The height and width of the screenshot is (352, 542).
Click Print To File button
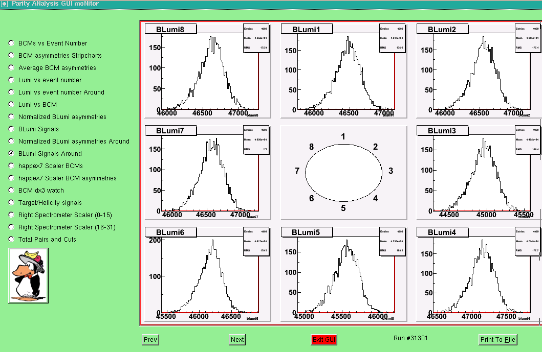tap(498, 340)
